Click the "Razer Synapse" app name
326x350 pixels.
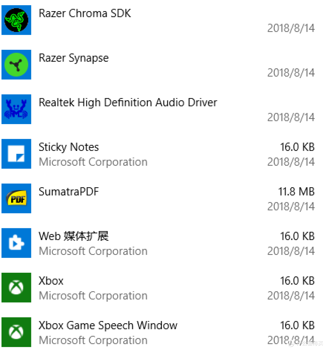(74, 58)
